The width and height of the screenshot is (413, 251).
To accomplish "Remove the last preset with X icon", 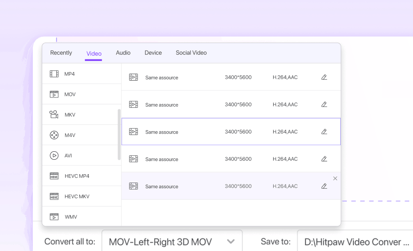I will pos(335,178).
